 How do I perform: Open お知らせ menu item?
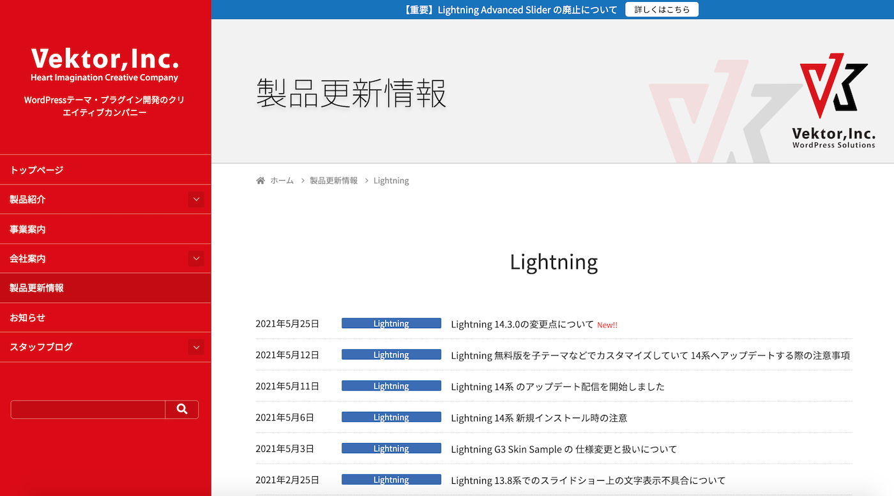tap(105, 317)
